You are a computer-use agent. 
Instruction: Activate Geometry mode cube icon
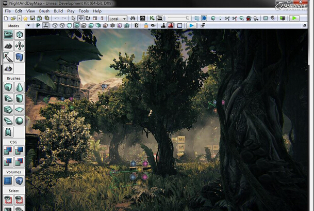20,35
